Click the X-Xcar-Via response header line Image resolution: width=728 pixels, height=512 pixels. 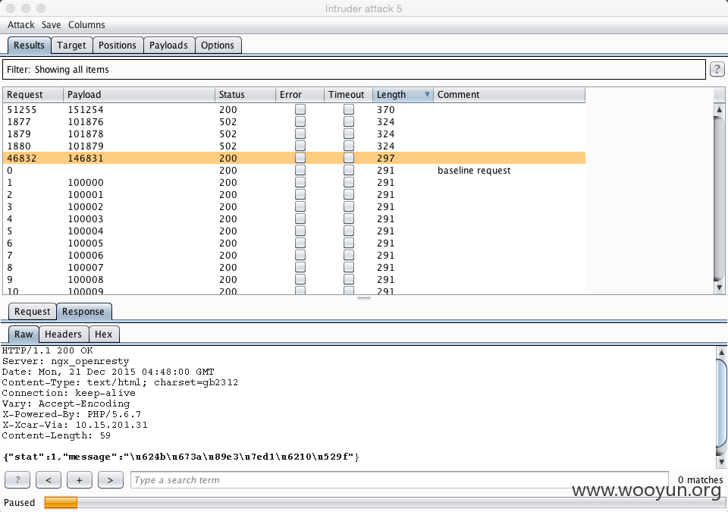75,425
